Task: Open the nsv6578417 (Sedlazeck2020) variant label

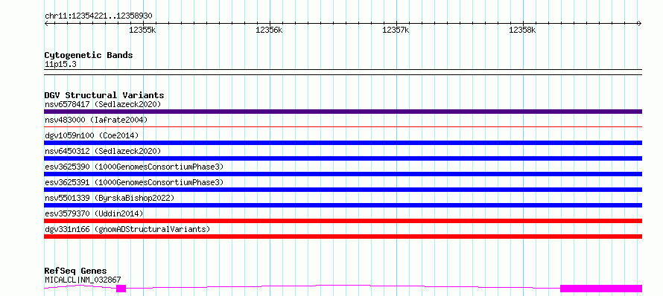Action: 103,104
